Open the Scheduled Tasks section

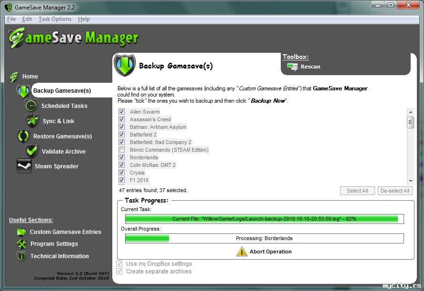click(64, 106)
